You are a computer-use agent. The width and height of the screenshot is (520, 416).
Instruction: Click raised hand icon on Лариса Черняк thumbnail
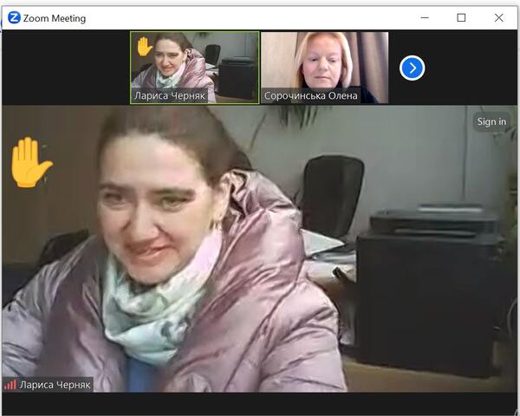(144, 46)
